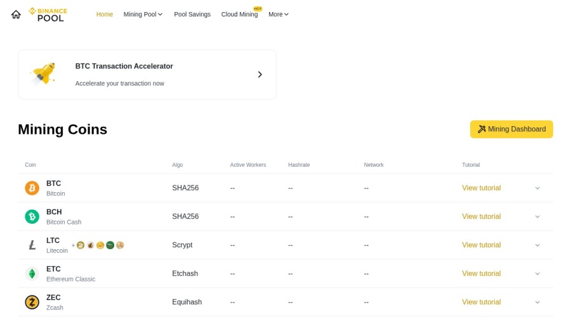Click the rocket accelerator icon

coord(43,74)
